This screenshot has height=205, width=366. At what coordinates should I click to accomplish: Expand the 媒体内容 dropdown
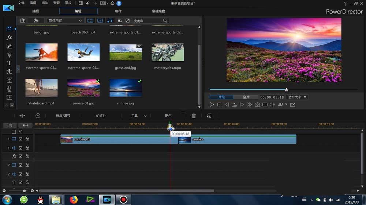click(65, 21)
